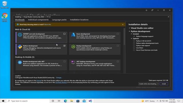Click the Azure development logo icon
This screenshot has height=103, width=183.
(73, 35)
